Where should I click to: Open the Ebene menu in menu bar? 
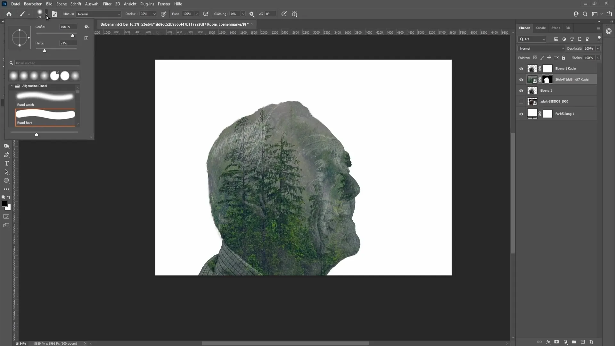(x=61, y=4)
